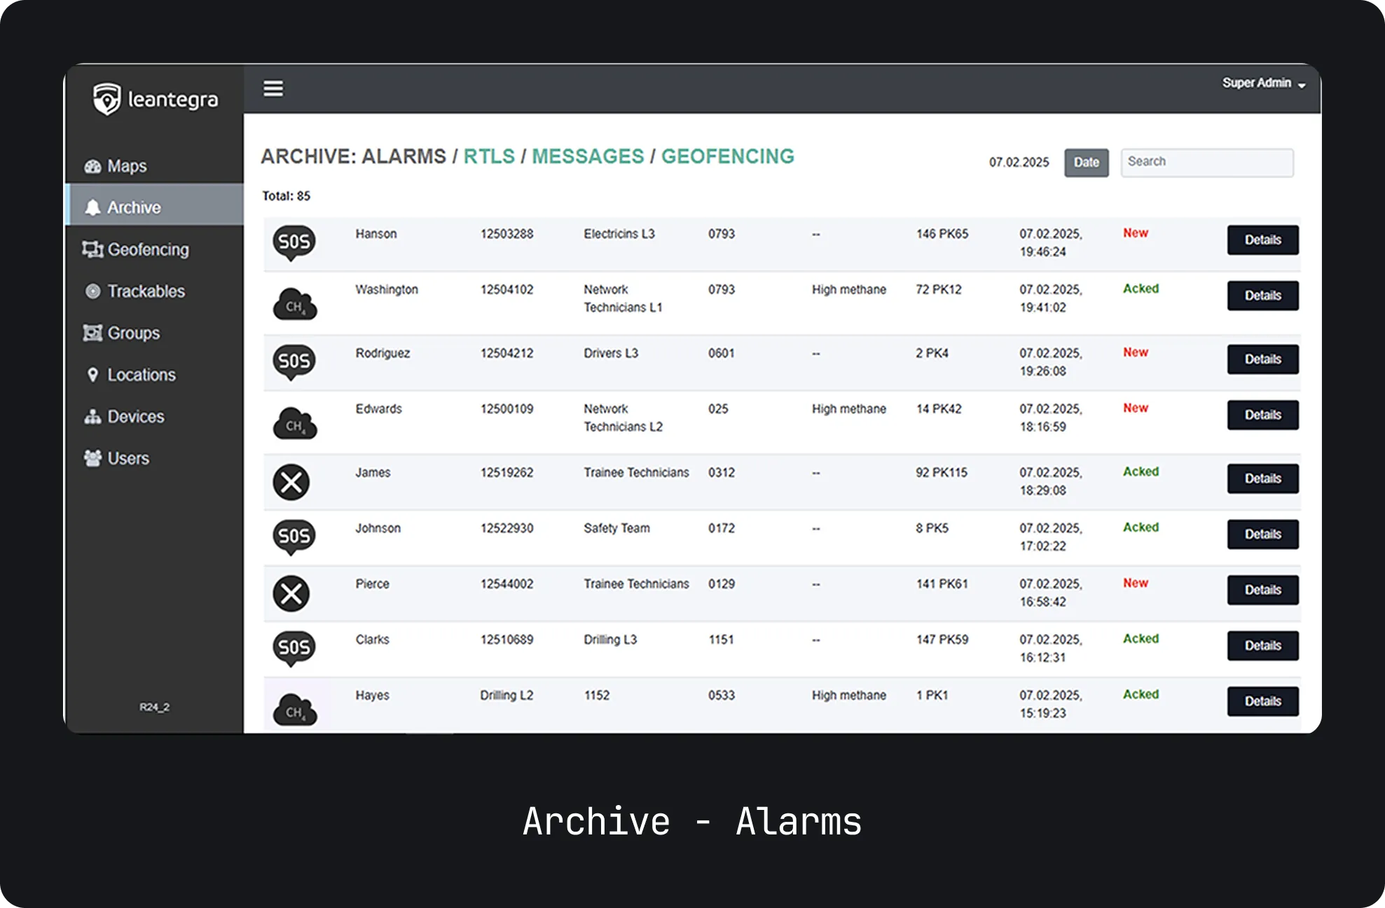The image size is (1385, 908).
Task: Select Devices in the sidebar
Action: [x=135, y=417]
